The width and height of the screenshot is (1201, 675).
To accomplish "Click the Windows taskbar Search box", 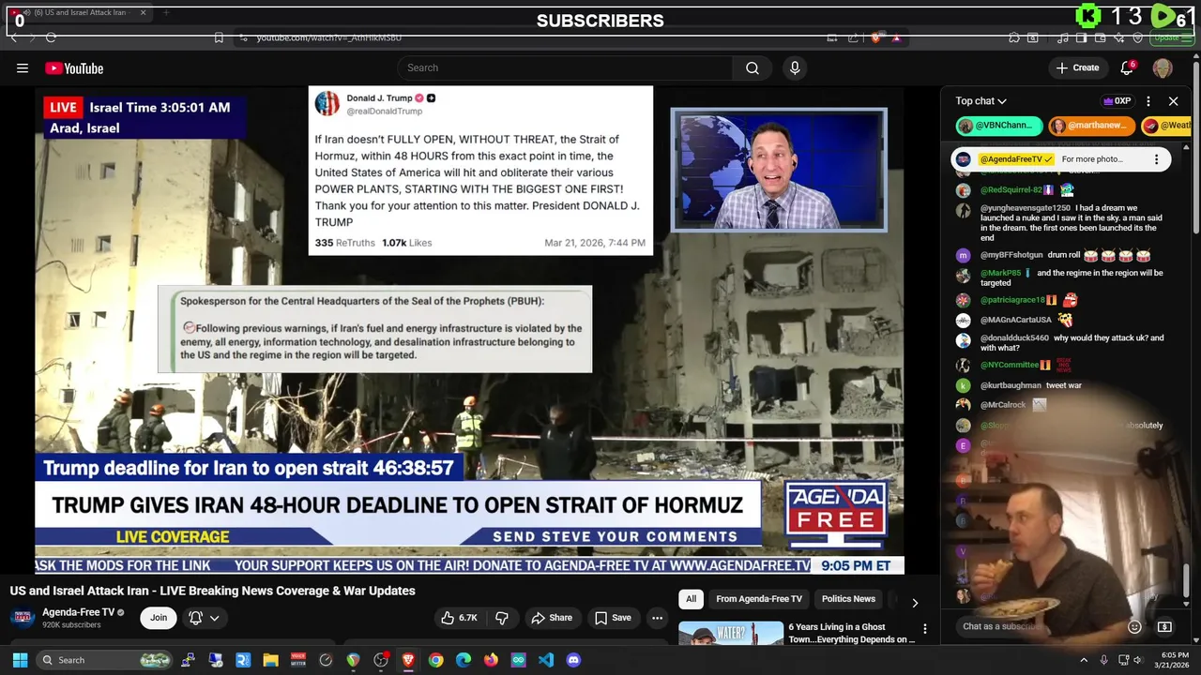I will [x=106, y=660].
